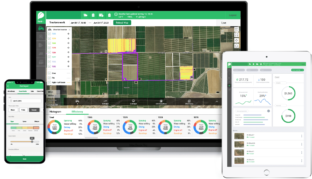Screen dimensions: 312x179
Task: Click the Reload Map button
Action: point(122,23)
